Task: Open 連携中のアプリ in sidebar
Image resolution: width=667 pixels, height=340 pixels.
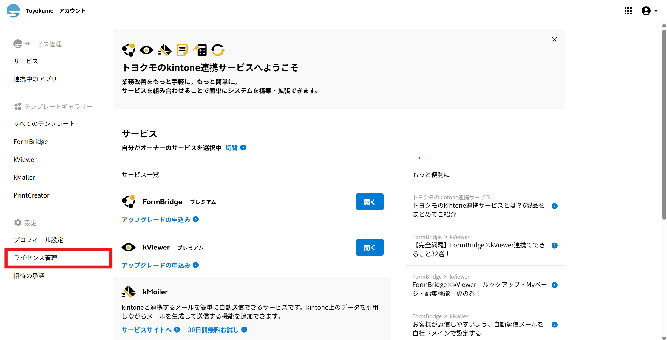Action: coord(35,79)
